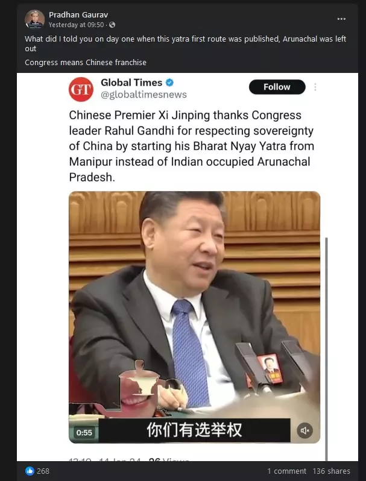Open the Pradhan Gaurav author name link
366x481 pixels.
pyautogui.click(x=78, y=14)
